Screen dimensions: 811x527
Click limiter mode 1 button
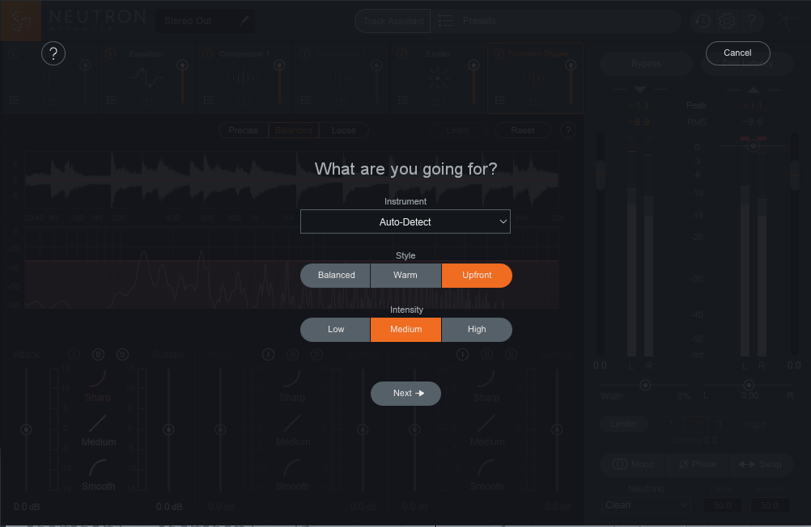(671, 424)
